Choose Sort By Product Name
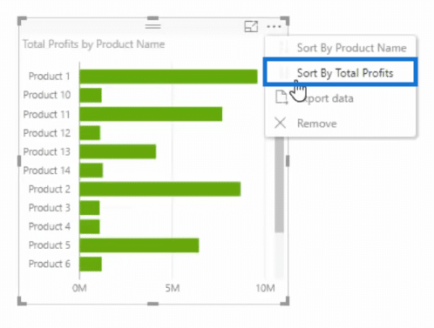Screen dimensions: 434x328 pyautogui.click(x=340, y=48)
